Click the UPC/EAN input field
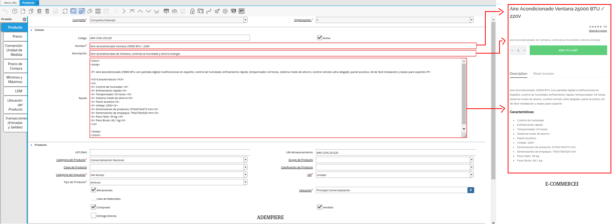612x224 pixels. coord(169,153)
